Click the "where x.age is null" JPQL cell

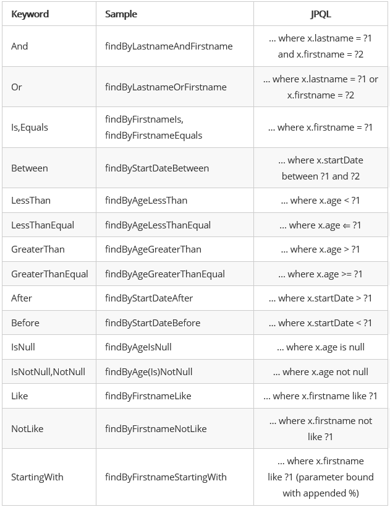pyautogui.click(x=320, y=347)
